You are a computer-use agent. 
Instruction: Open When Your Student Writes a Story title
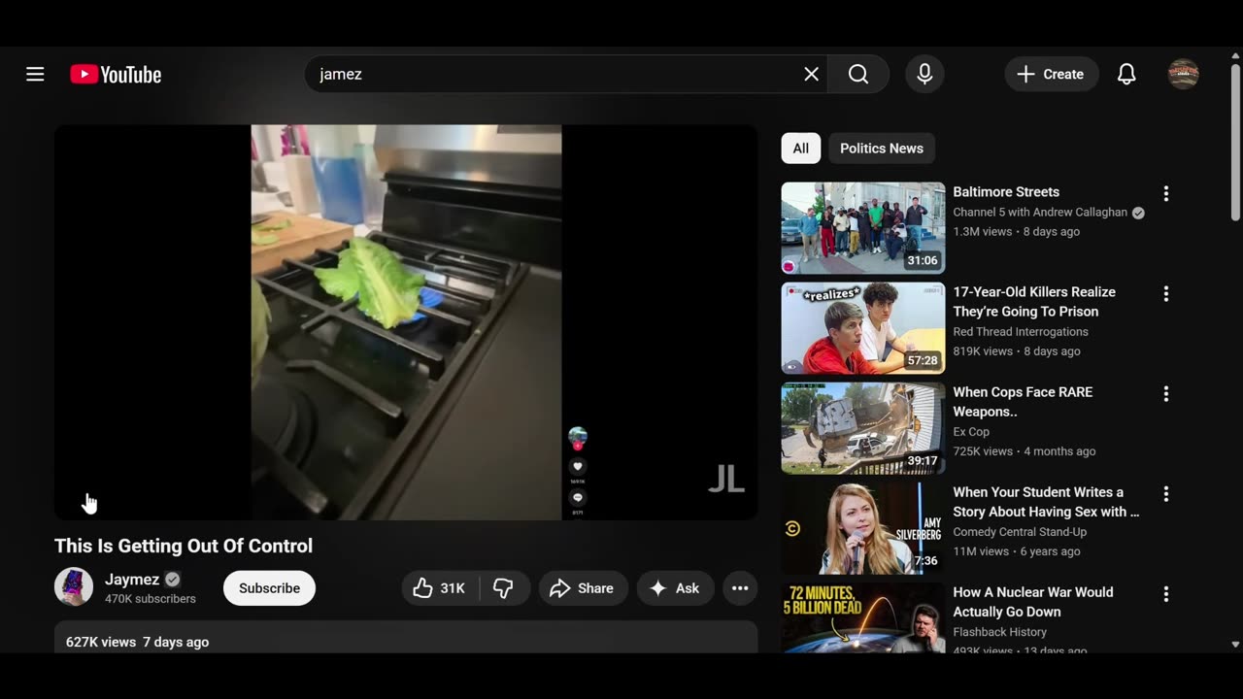1046,502
